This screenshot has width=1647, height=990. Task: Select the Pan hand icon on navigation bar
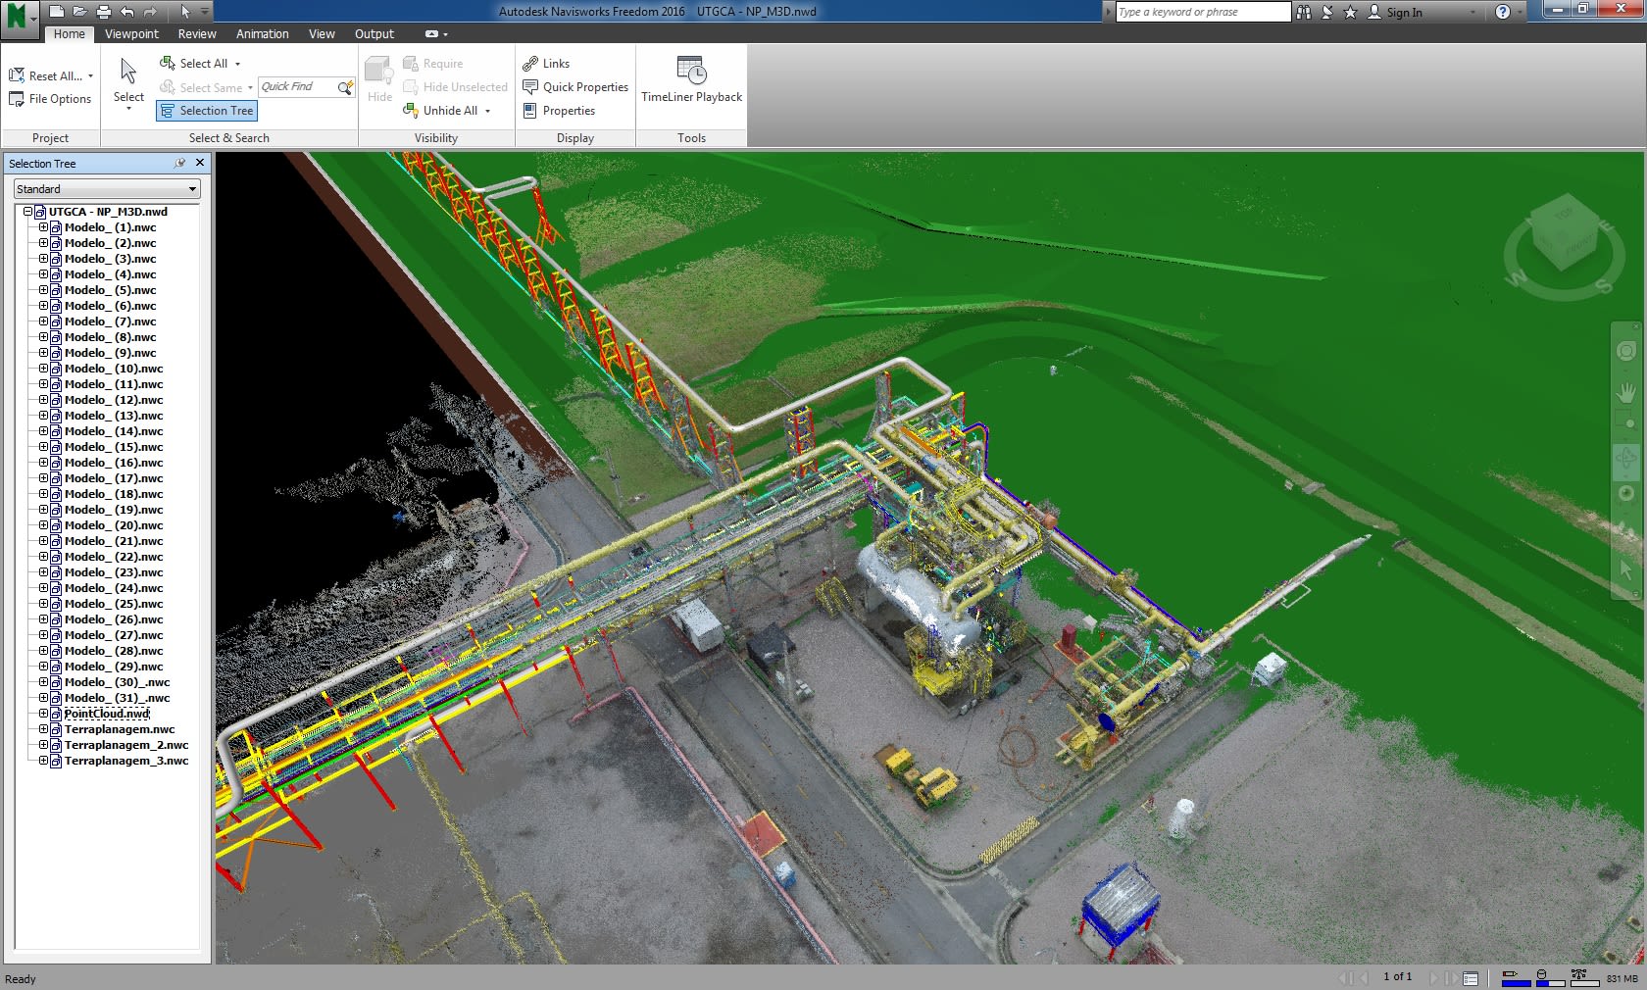[x=1626, y=391]
